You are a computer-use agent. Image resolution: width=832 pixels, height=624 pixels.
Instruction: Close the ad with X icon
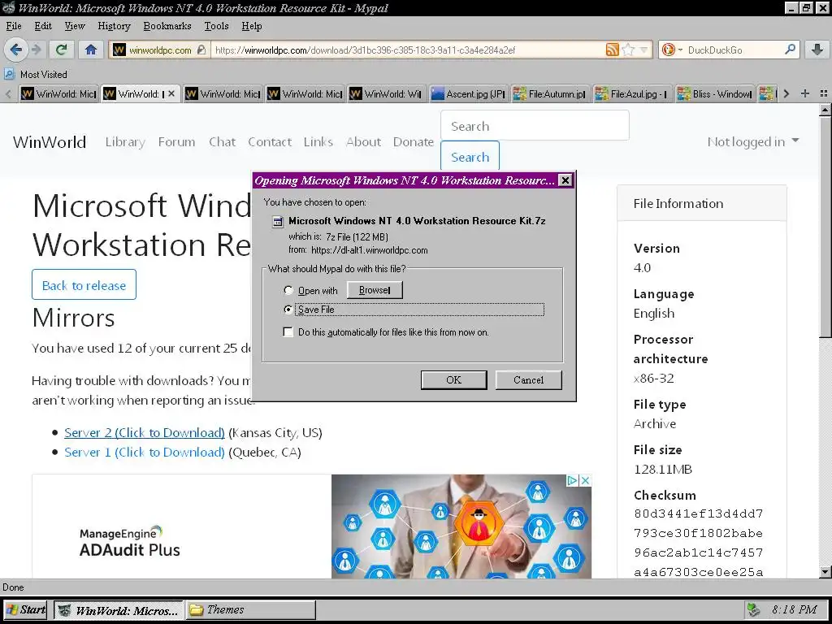click(585, 480)
